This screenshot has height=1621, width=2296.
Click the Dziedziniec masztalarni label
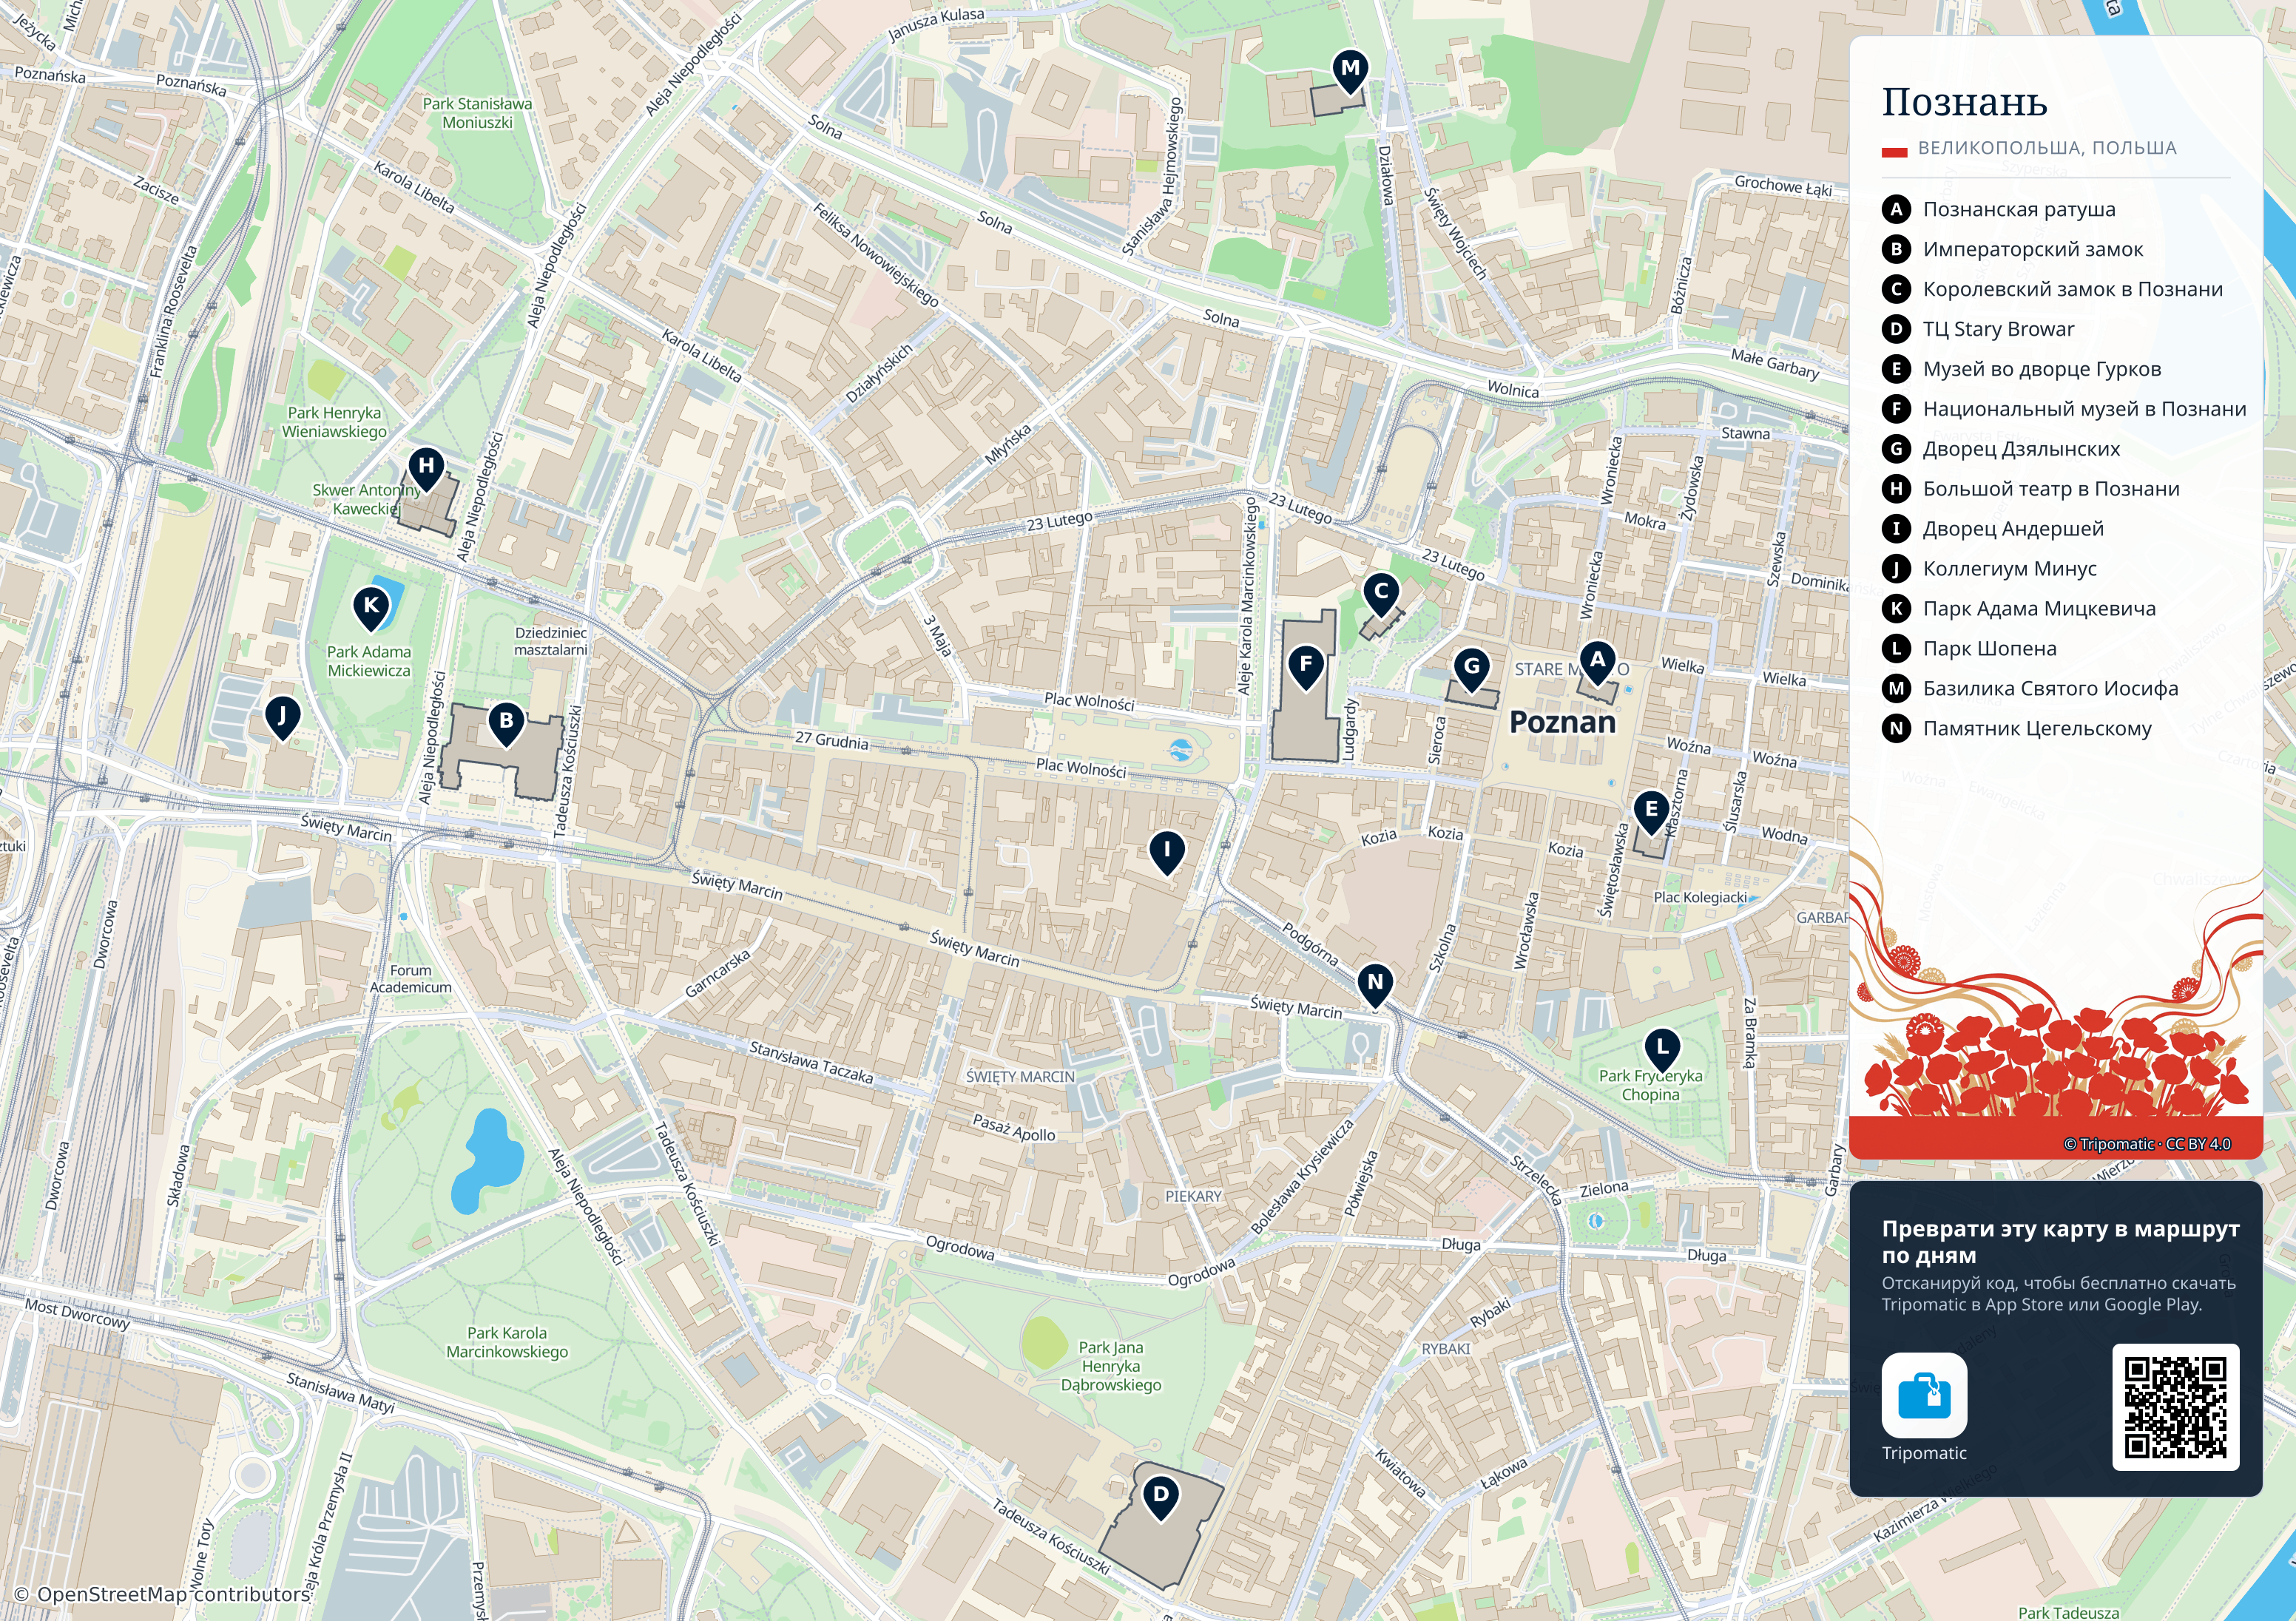pos(550,641)
